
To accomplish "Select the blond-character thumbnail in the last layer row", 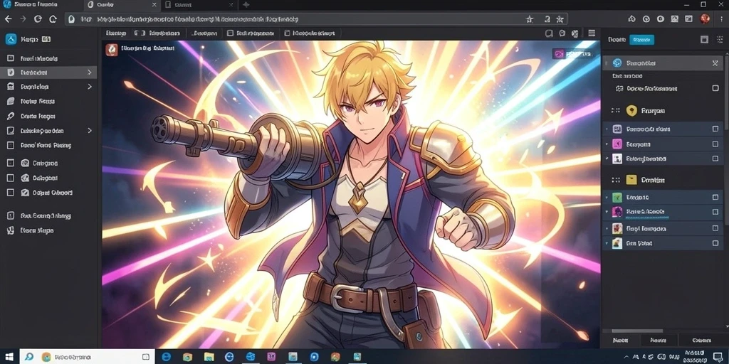I will 617,243.
